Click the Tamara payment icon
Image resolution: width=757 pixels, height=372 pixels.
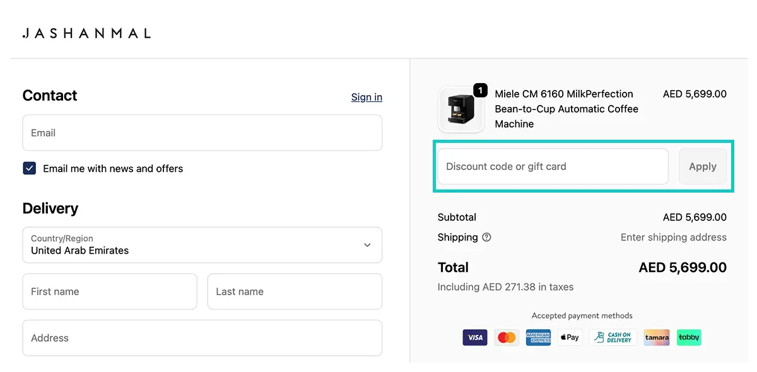coord(657,337)
